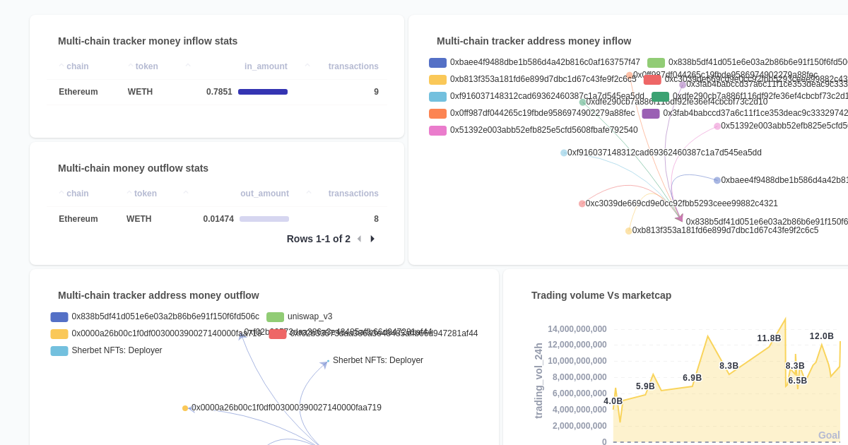Click the Multi-chain money outflow stats panel title
Screen dimensions: 848x445
[133, 168]
